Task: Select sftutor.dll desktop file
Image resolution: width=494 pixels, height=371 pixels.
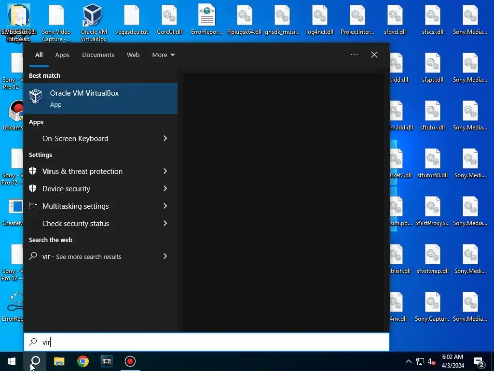Action: 433,115
